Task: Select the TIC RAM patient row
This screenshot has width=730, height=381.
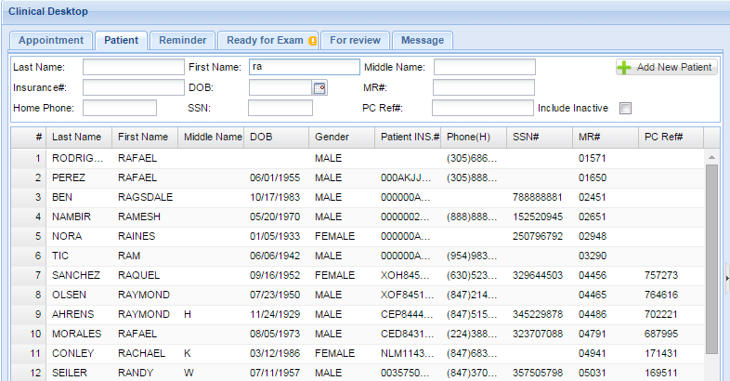Action: pyautogui.click(x=358, y=256)
